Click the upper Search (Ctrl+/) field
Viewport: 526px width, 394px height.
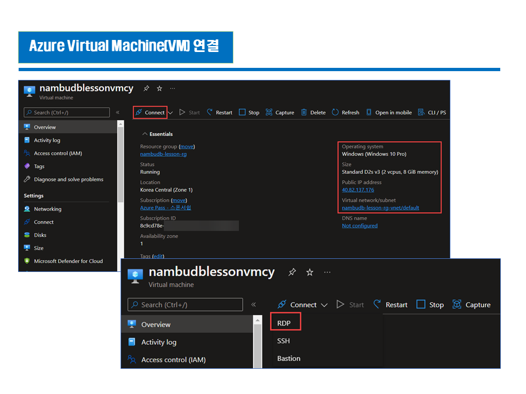pos(67,113)
